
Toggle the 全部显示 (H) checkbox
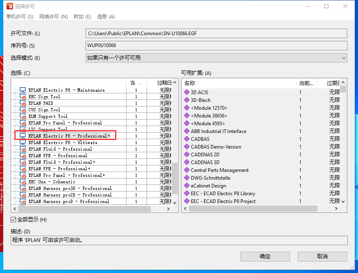tap(13, 220)
